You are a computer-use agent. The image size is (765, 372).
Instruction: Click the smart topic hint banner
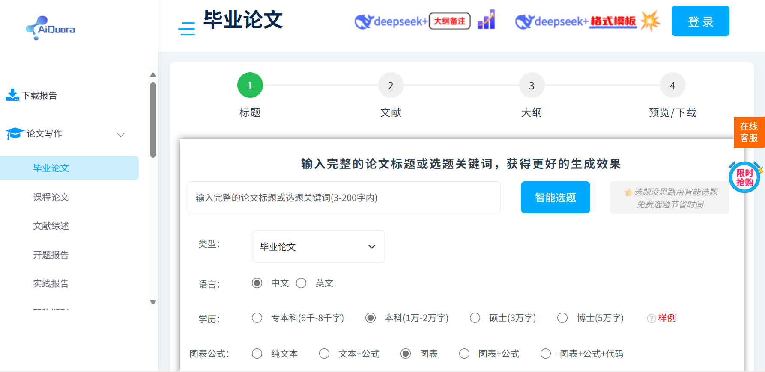(x=669, y=198)
